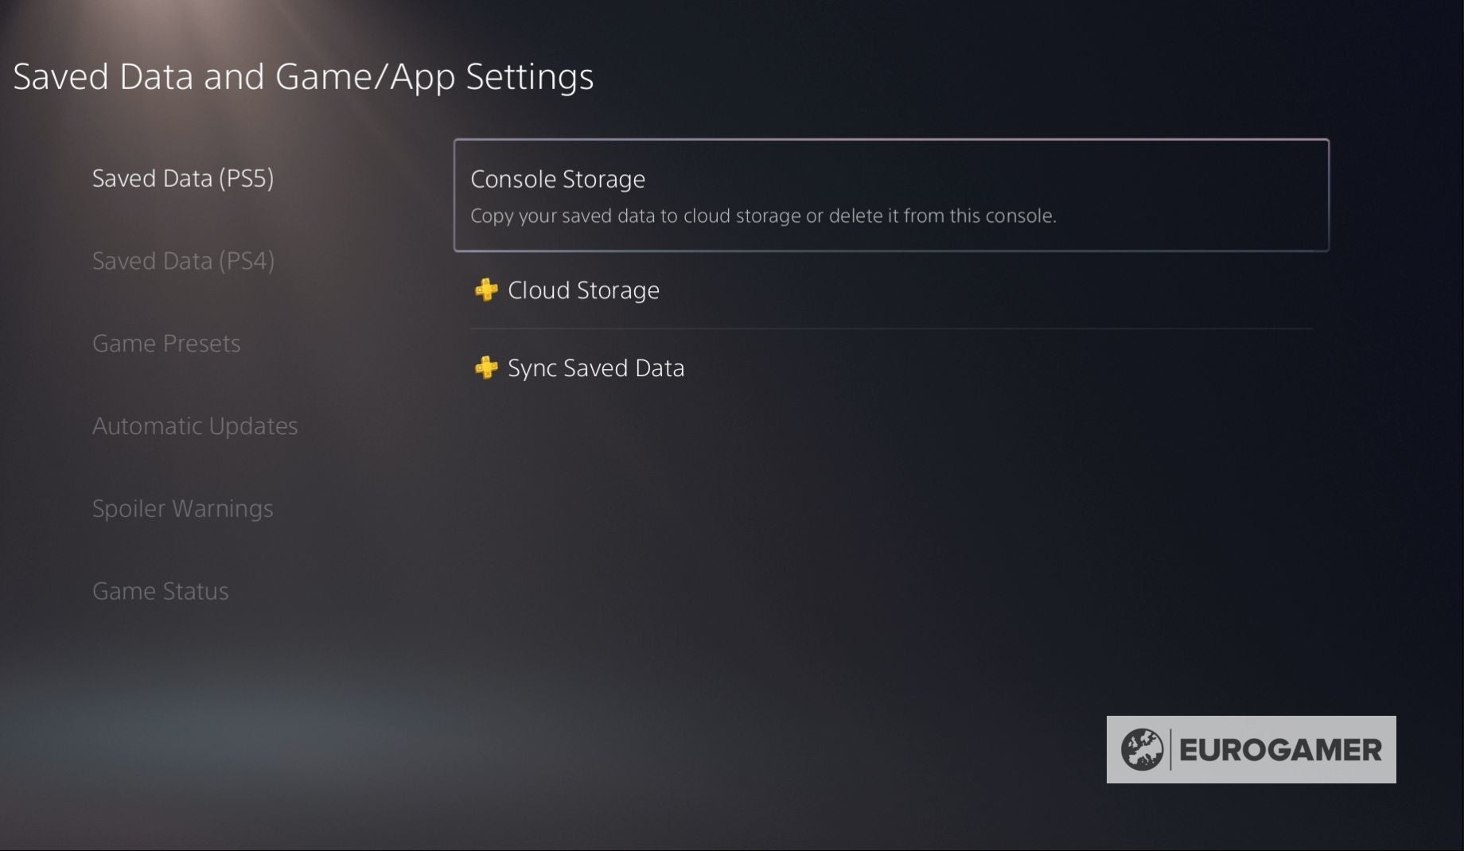Select Saved Data (PS5) in the sidebar
1464x851 pixels.
183,178
